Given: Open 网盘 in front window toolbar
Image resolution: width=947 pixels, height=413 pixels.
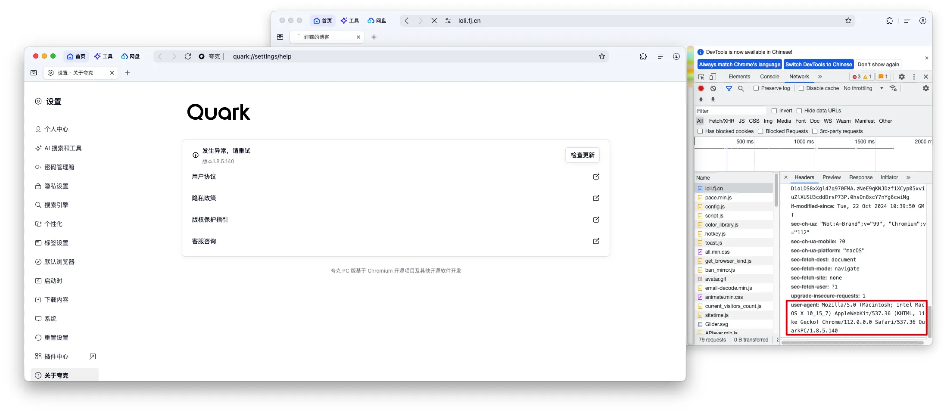Looking at the screenshot, I should 131,56.
